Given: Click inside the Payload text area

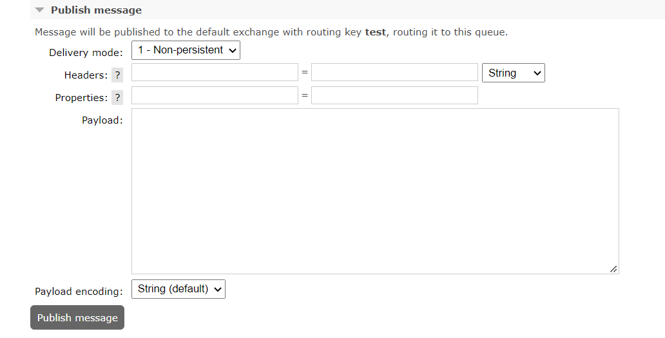Looking at the screenshot, I should pos(375,191).
